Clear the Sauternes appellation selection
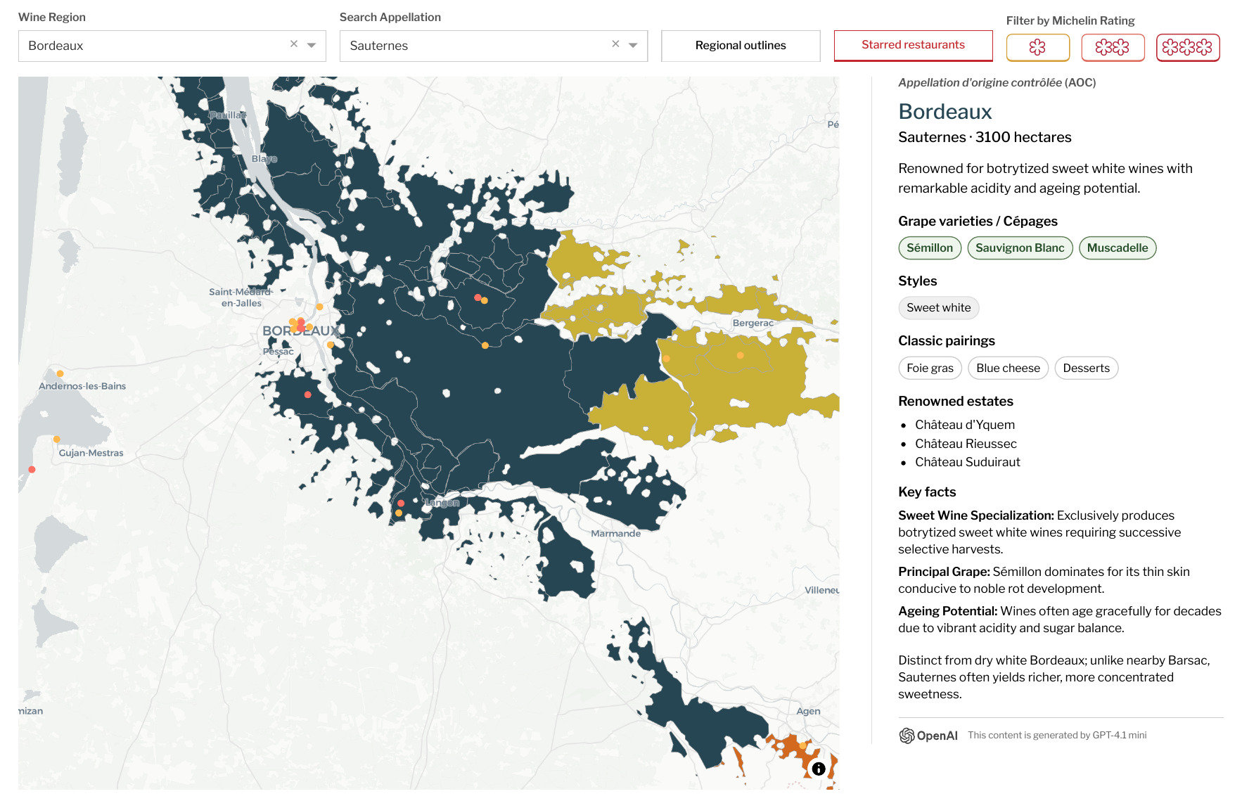This screenshot has height=808, width=1242. [615, 44]
